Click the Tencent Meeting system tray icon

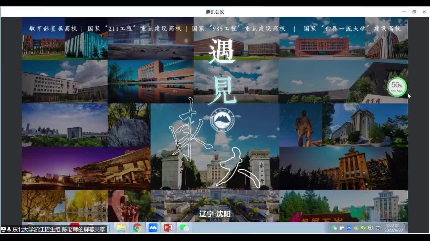[x=349, y=228]
